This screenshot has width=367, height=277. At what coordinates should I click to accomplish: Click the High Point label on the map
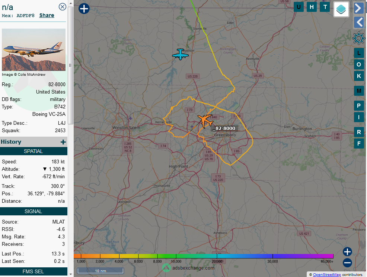click(x=179, y=166)
